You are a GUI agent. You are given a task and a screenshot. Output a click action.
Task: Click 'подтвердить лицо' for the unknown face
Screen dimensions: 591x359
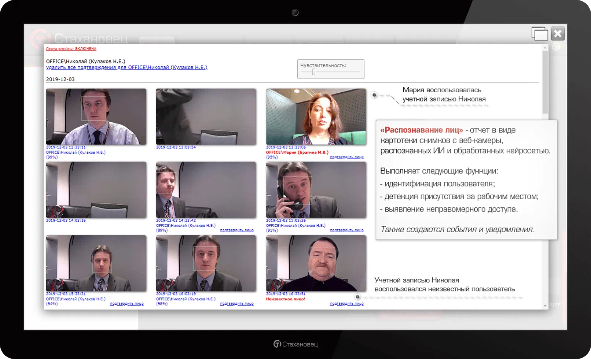click(x=347, y=304)
